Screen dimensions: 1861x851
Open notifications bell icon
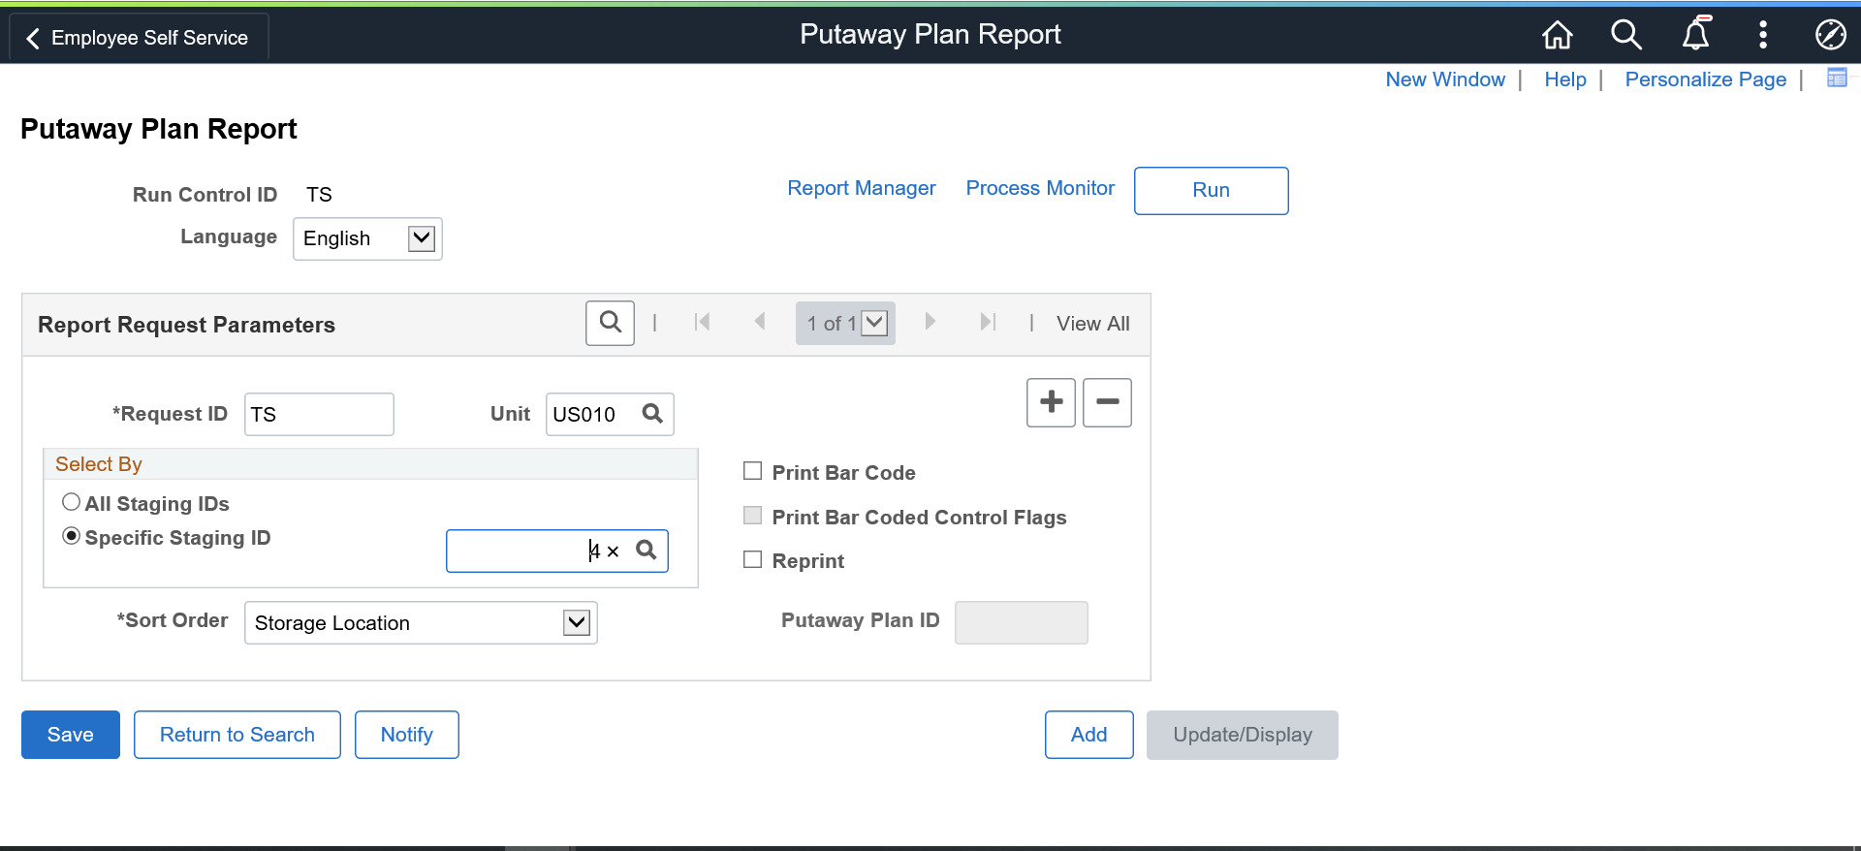click(1695, 36)
